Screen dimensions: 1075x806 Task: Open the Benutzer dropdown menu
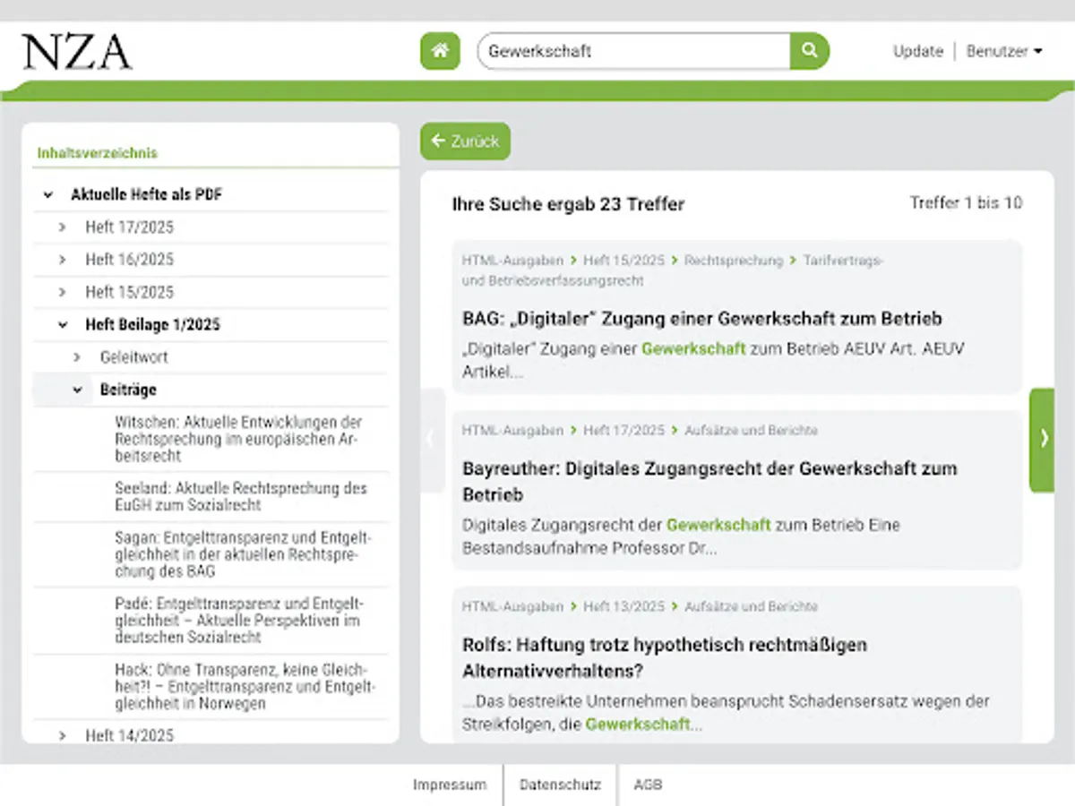1004,51
